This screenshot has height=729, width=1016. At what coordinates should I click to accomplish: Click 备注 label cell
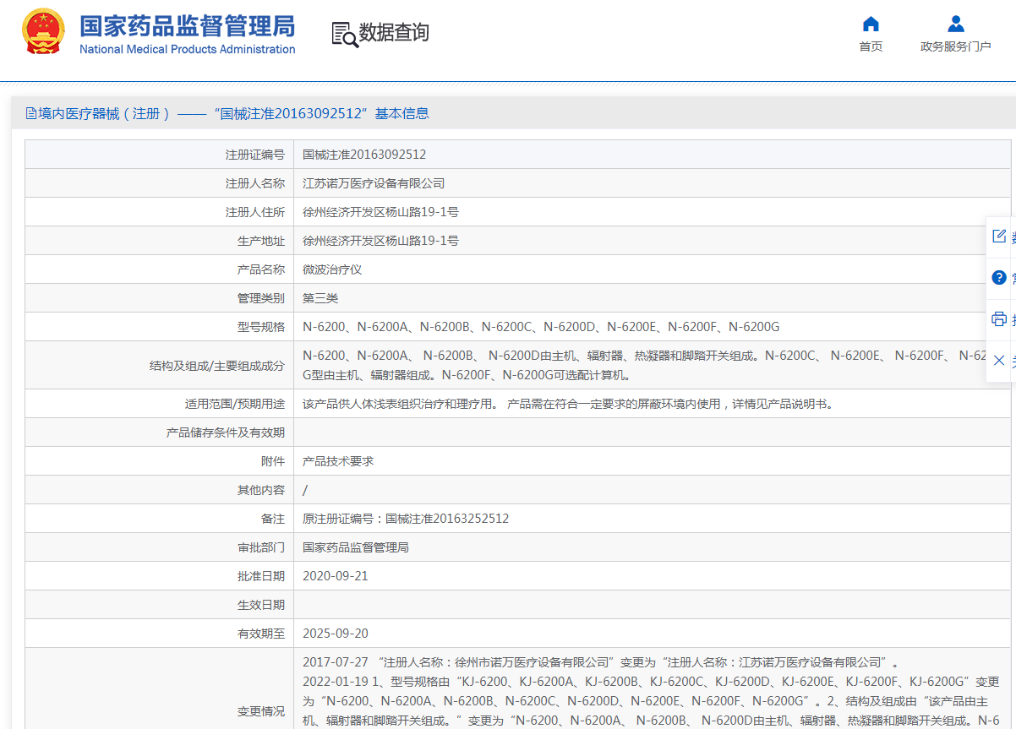point(159,519)
